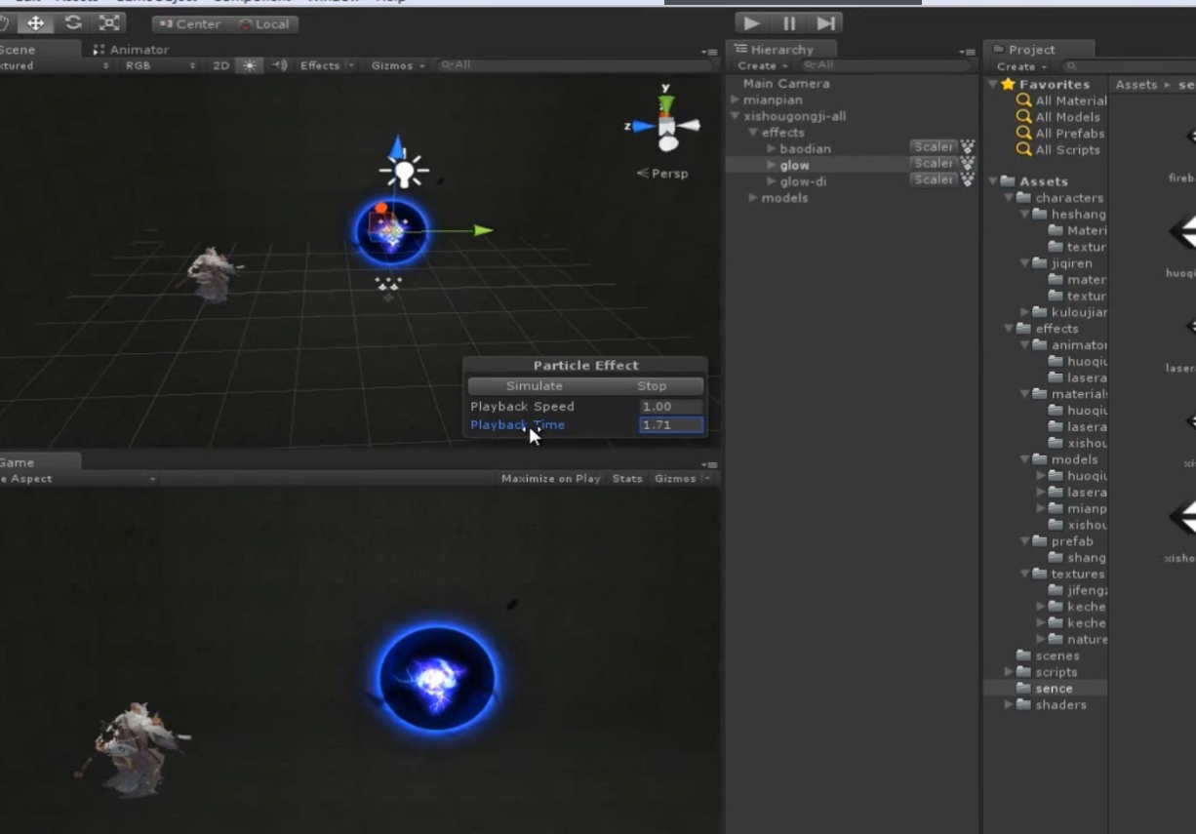The image size is (1196, 834).
Task: Click the Scene view search field
Action: 576,65
